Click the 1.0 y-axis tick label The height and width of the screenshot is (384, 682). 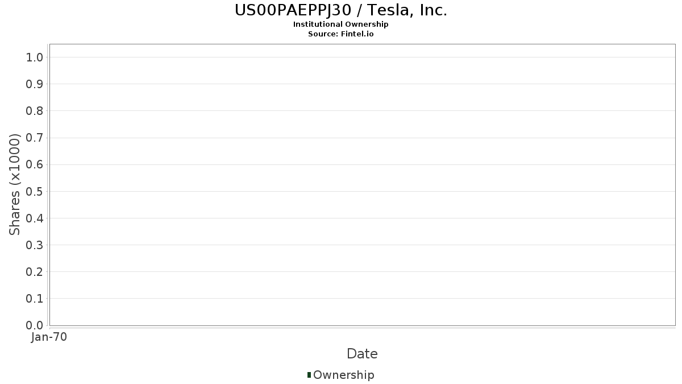[35, 57]
